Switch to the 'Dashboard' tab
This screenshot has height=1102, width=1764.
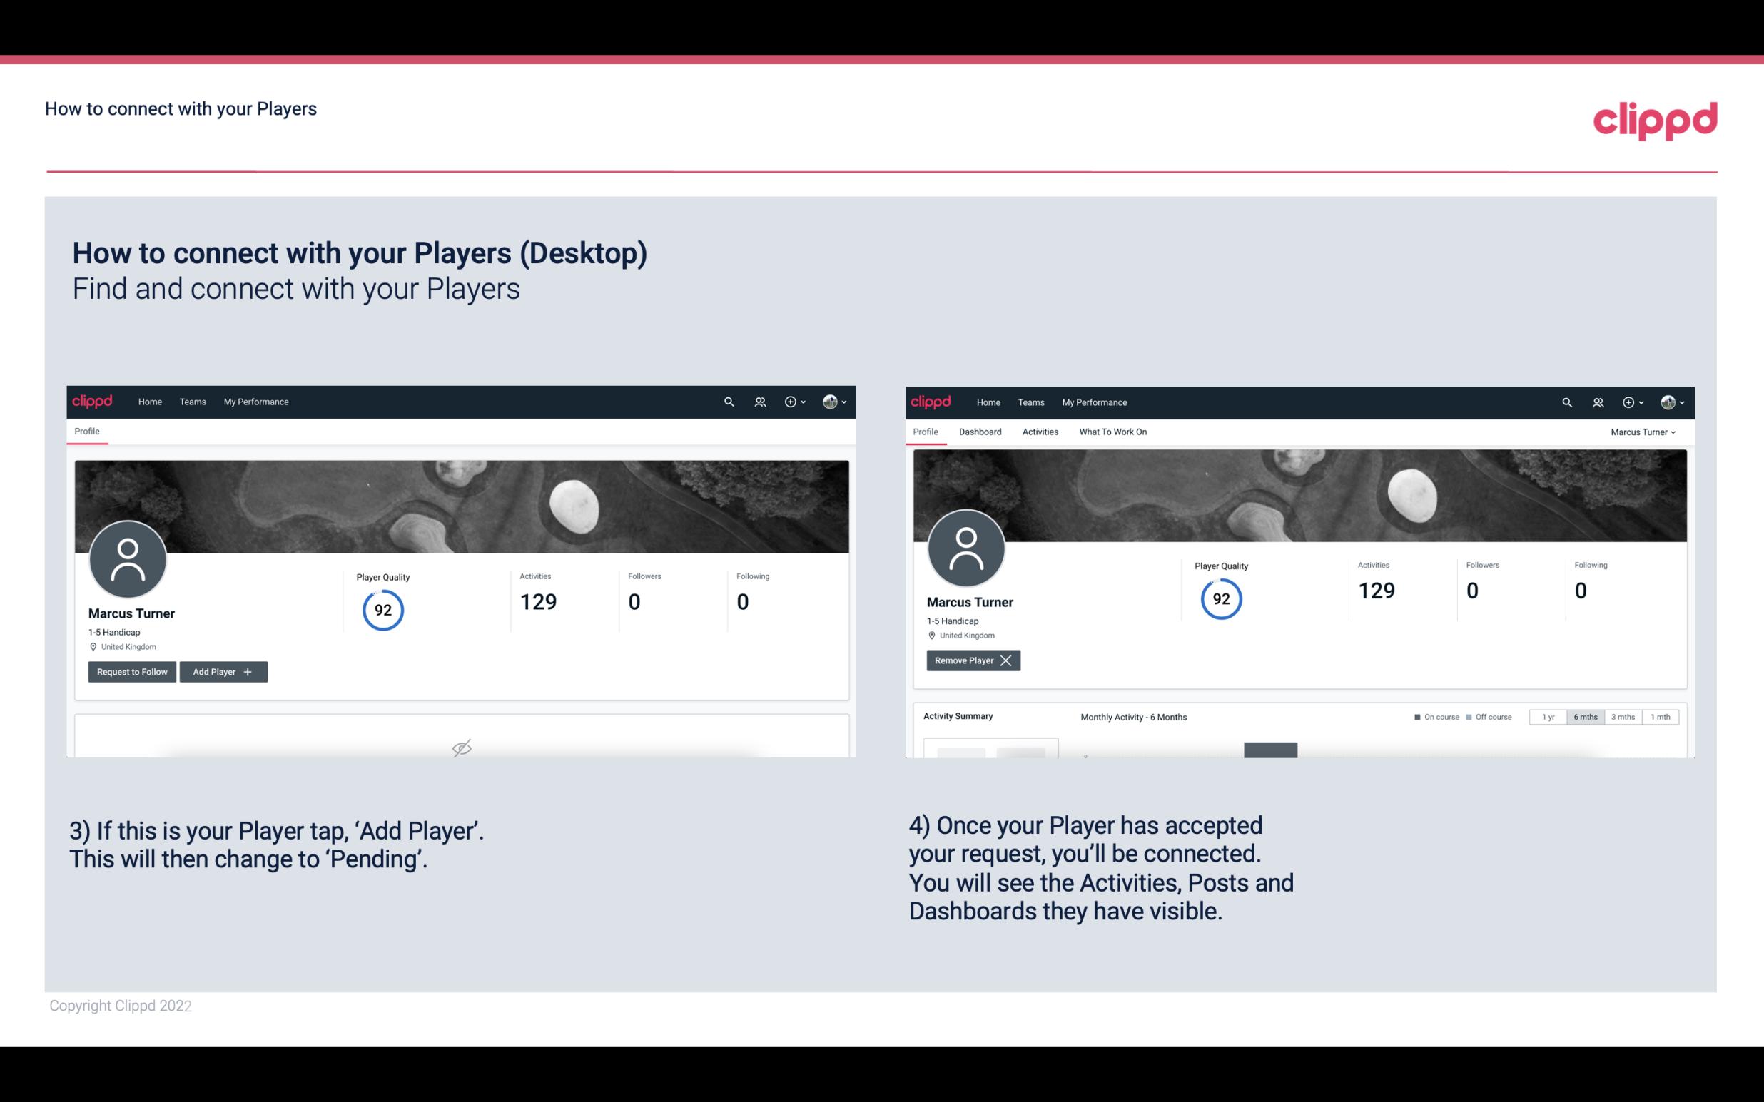point(979,432)
